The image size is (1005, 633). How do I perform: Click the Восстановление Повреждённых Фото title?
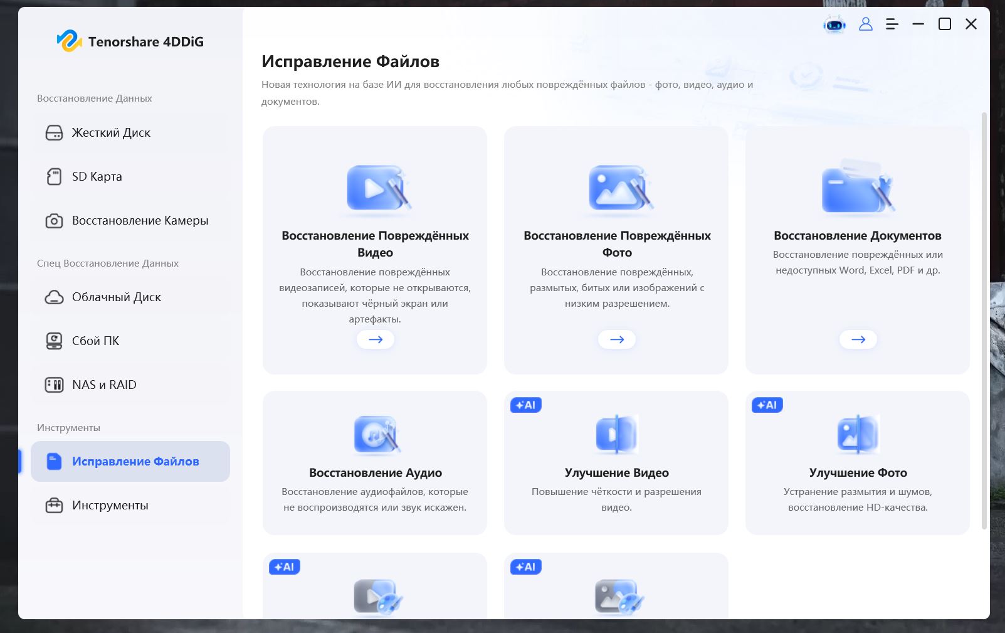(617, 244)
